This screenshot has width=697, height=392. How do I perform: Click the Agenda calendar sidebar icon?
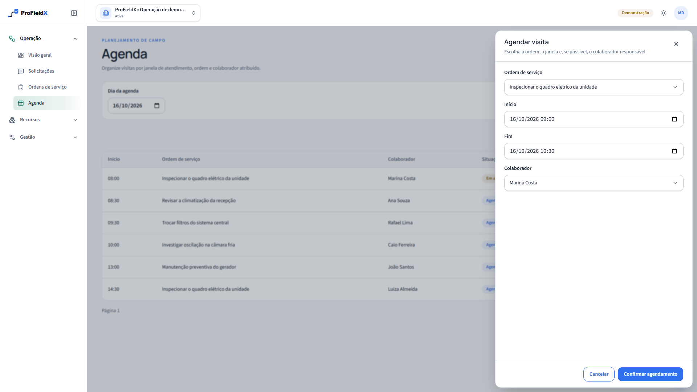(x=21, y=103)
